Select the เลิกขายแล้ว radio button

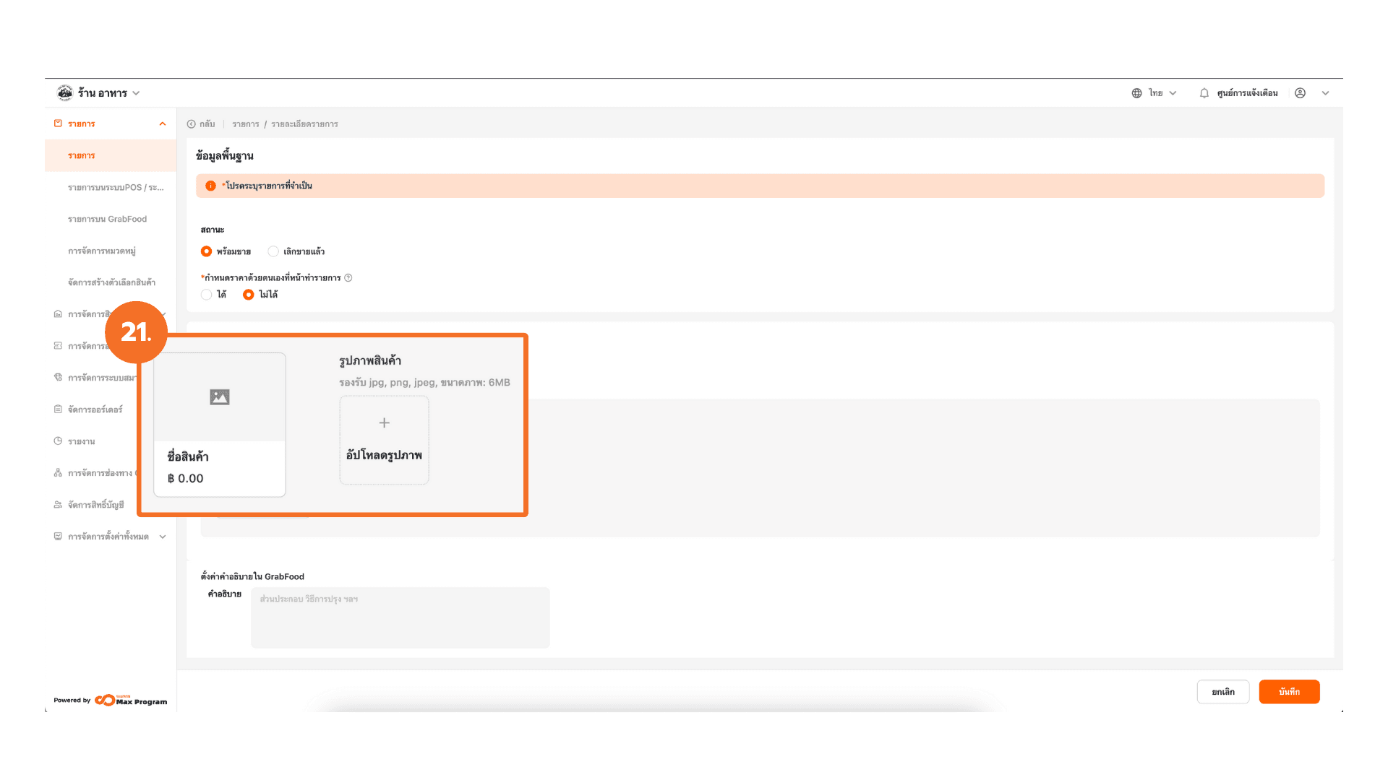(x=273, y=251)
